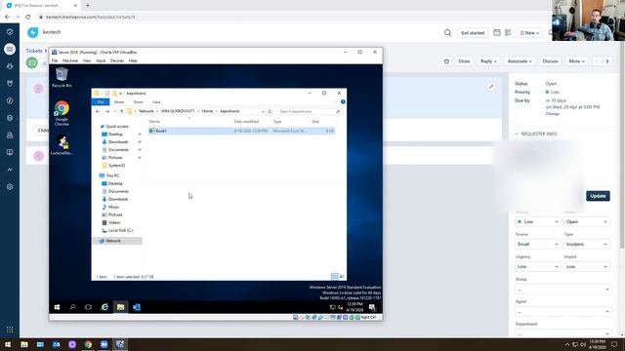Open the VM Windows Start menu

tap(57, 307)
